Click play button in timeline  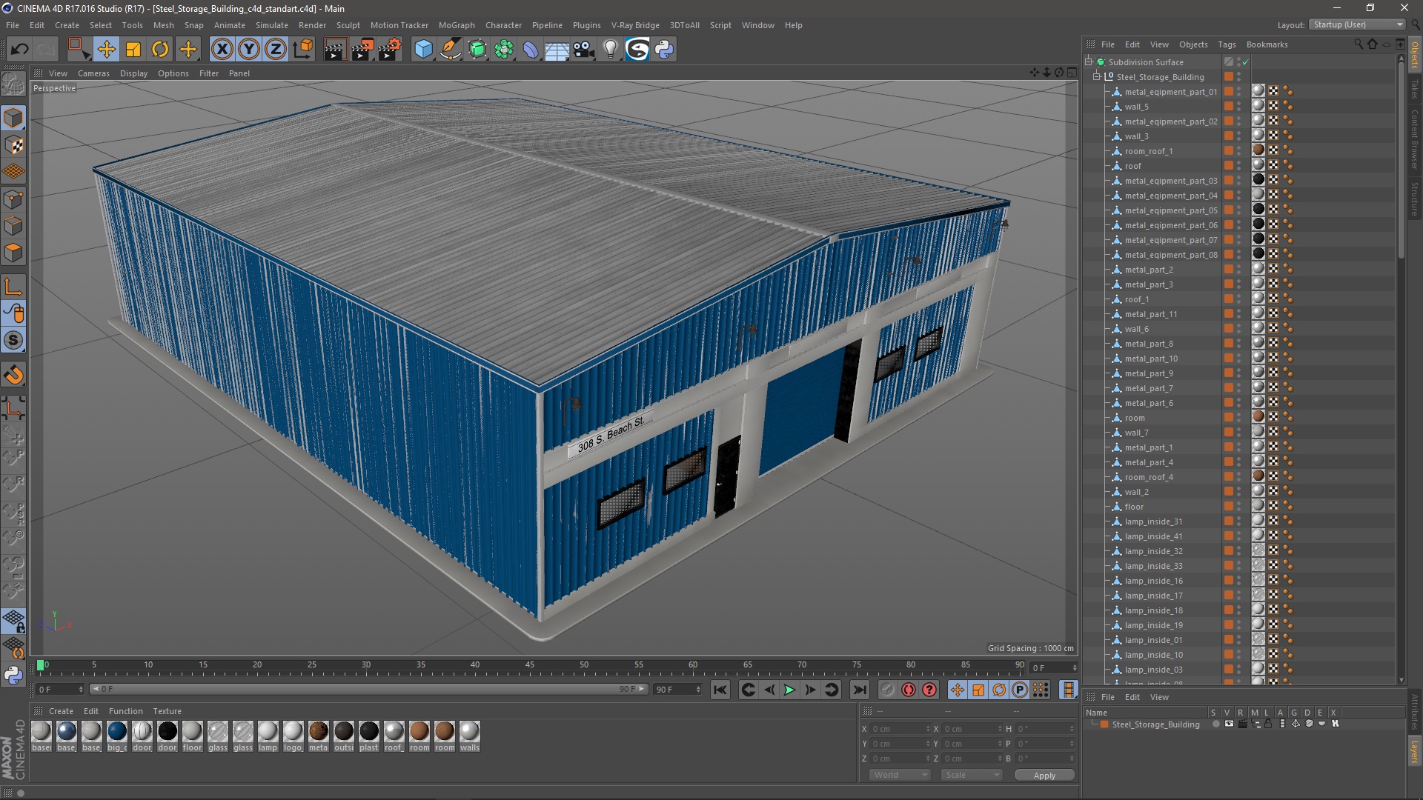789,690
